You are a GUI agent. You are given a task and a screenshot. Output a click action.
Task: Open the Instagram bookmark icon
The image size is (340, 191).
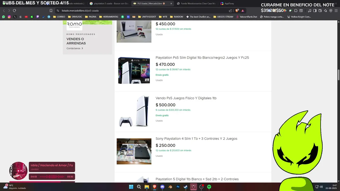(x=9, y=17)
